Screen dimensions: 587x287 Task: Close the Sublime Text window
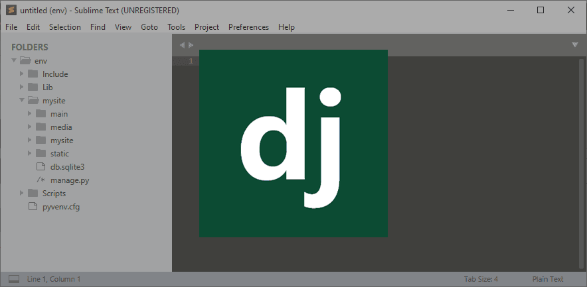pyautogui.click(x=571, y=10)
